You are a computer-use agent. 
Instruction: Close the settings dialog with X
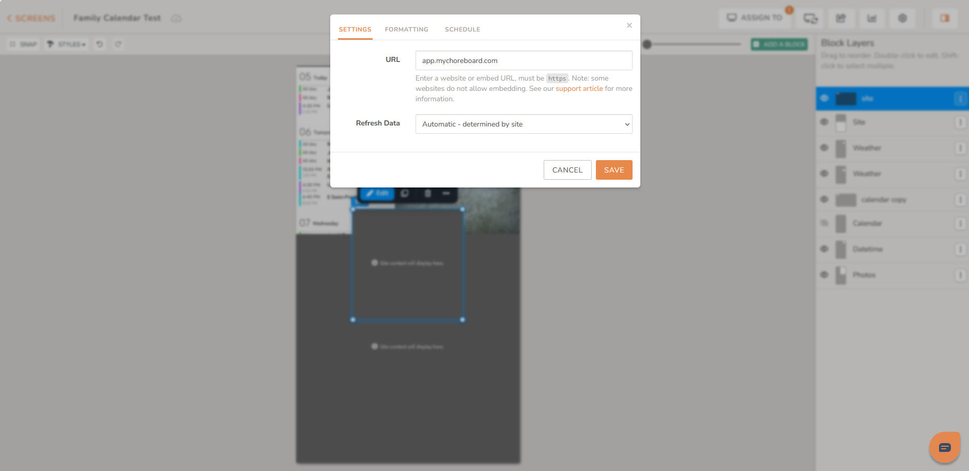(x=629, y=25)
